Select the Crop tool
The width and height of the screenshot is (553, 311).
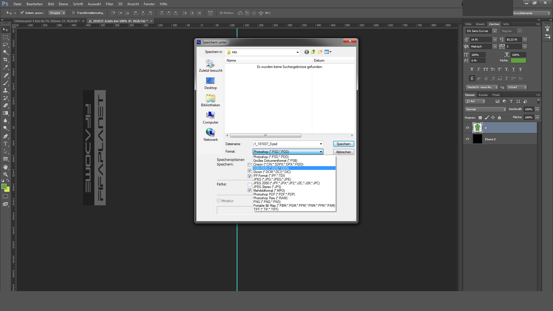pyautogui.click(x=5, y=60)
